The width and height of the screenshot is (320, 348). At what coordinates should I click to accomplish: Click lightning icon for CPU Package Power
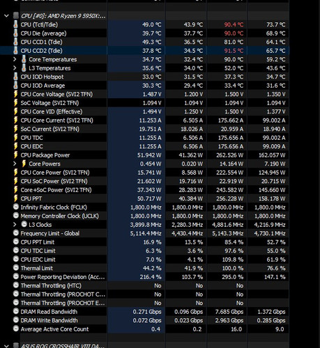coord(15,155)
